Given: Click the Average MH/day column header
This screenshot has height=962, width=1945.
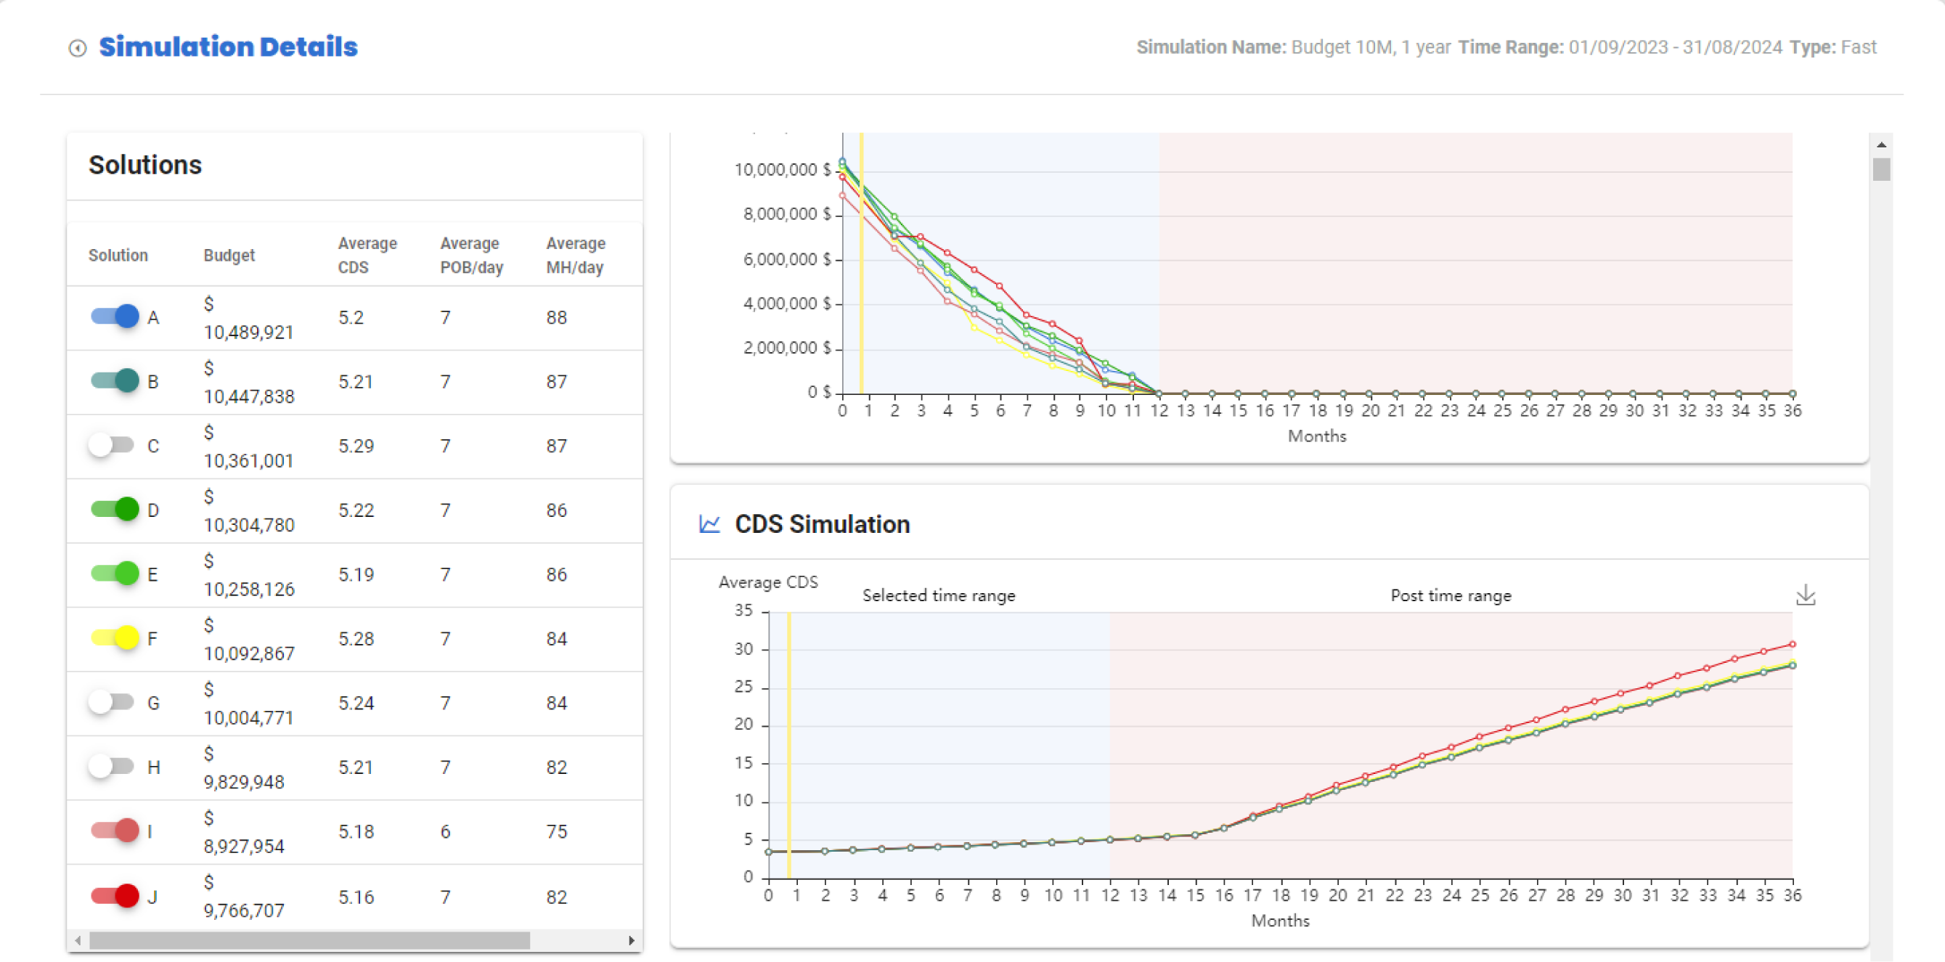Looking at the screenshot, I should click(x=575, y=256).
